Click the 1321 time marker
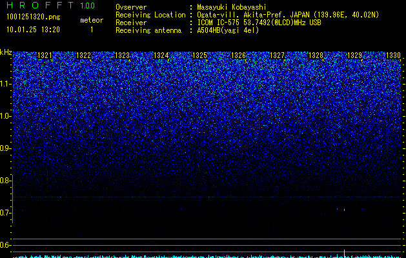 click(x=45, y=55)
